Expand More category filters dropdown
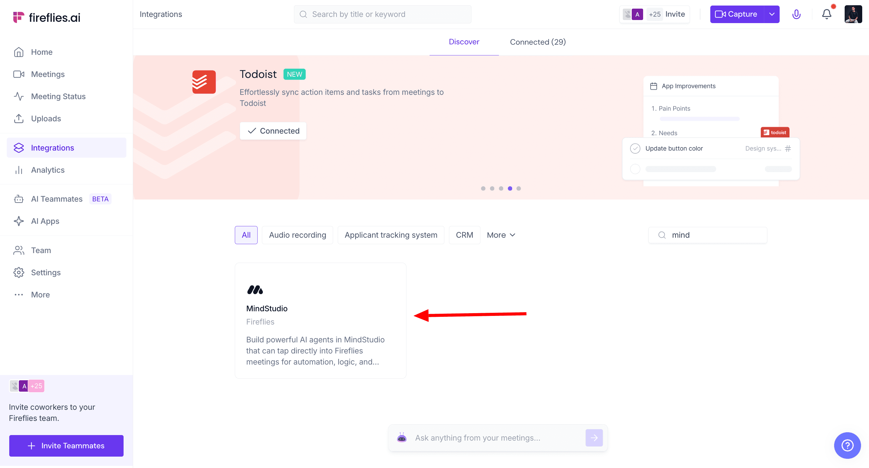The image size is (869, 468). 501,235
